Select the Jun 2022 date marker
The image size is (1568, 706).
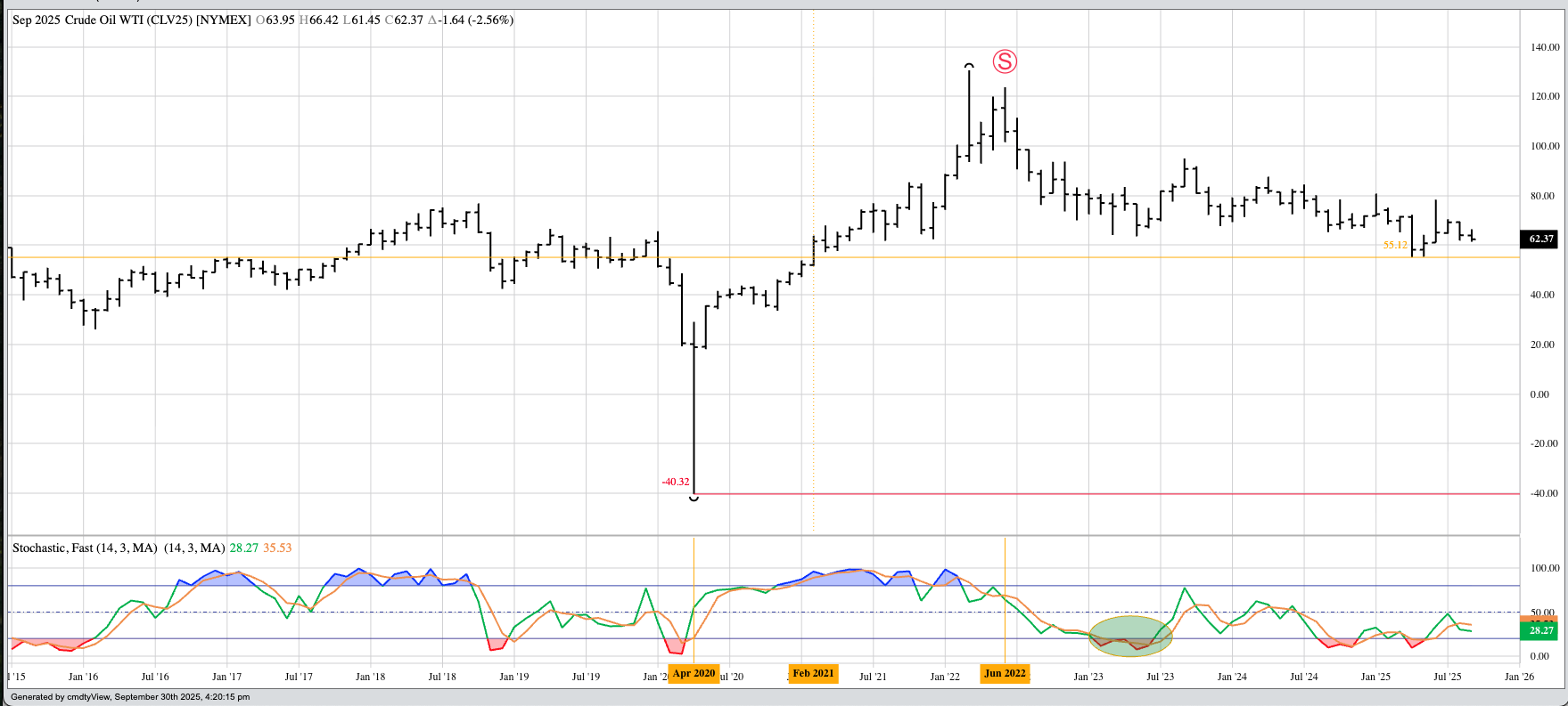click(1005, 673)
